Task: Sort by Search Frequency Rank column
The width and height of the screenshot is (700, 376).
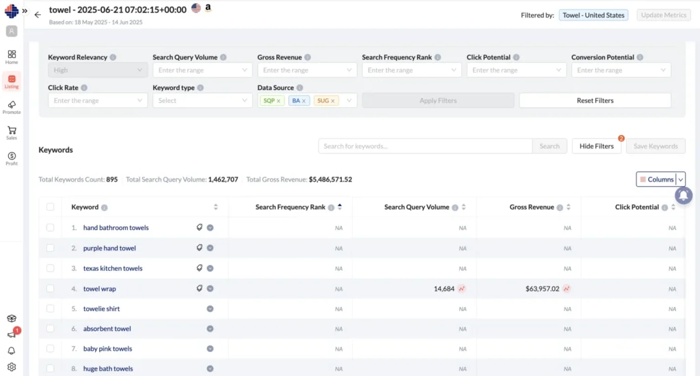Action: coord(340,207)
